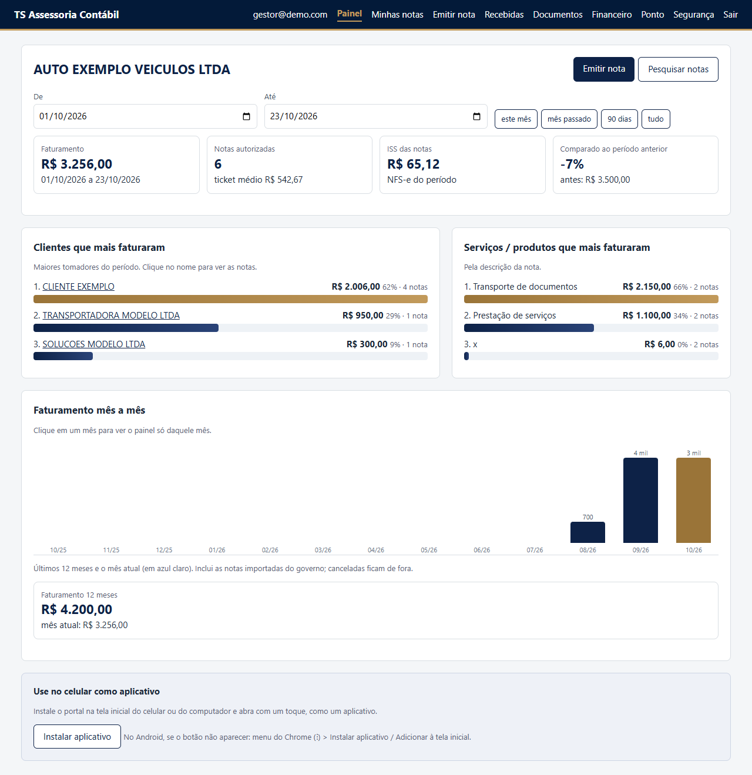Click the Até date input showing 23/10/2026
Screen dimensions: 752x775
376,116
